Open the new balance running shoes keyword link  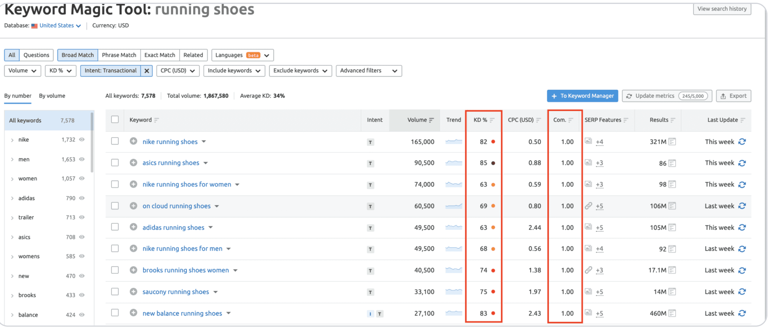pyautogui.click(x=182, y=313)
